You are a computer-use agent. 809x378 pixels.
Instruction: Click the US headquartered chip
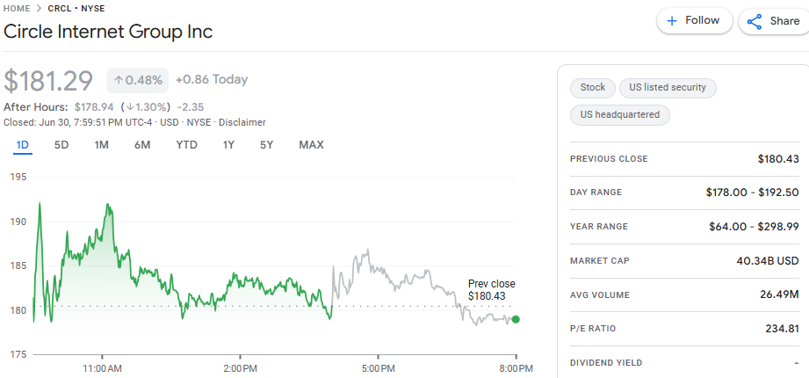(x=619, y=114)
